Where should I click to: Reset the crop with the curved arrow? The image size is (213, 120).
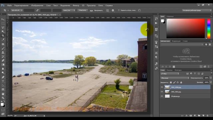pos(139,10)
